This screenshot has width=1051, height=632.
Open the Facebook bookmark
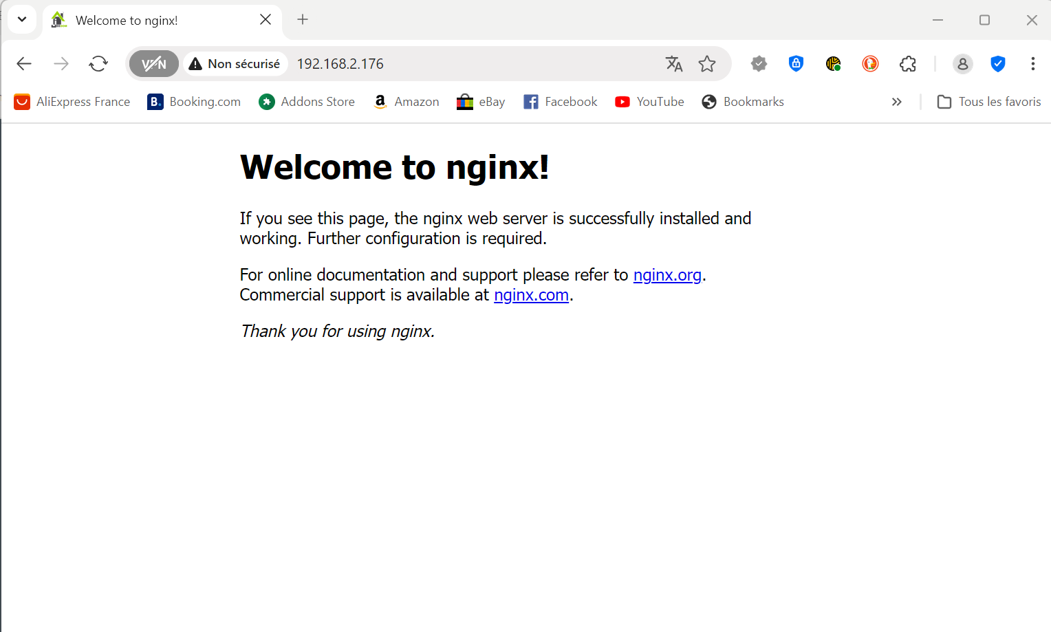click(561, 102)
